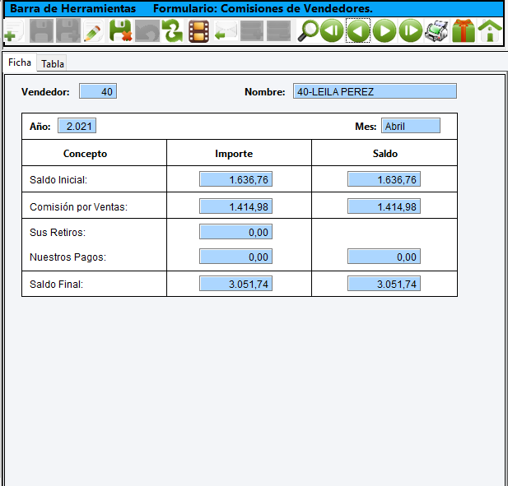Click the Comisión por Ventas Importe field

pyautogui.click(x=235, y=206)
